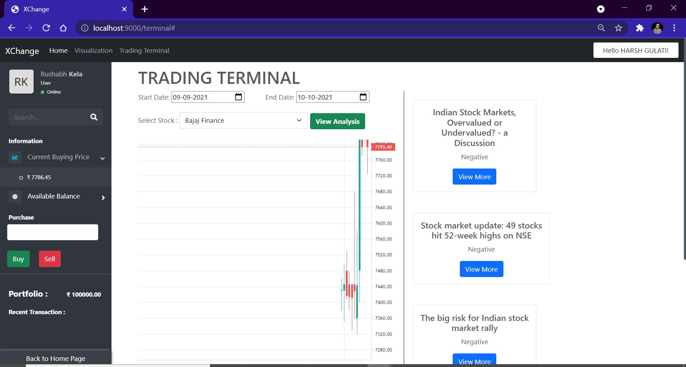This screenshot has height=367, width=686.
Task: Close the XChange tab
Action: point(124,9)
